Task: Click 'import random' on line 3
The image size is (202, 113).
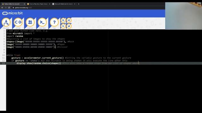Action: point(15,36)
